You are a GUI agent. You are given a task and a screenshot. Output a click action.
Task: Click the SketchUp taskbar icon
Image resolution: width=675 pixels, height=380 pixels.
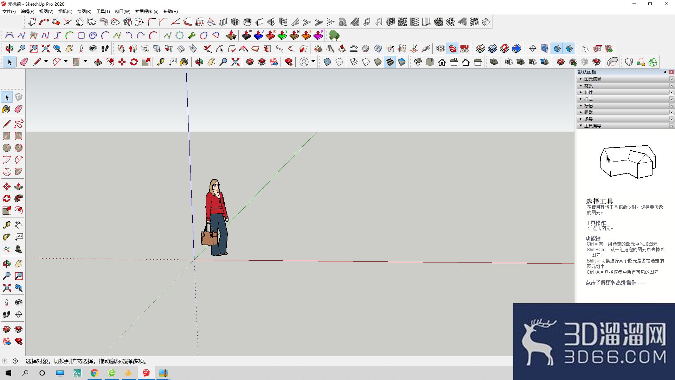pyautogui.click(x=146, y=373)
